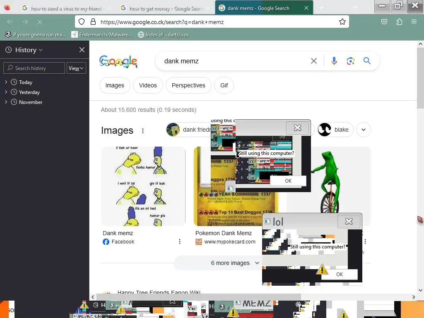Open the Endermanch/Malware bookmark
424x318 pixels.
102,35
